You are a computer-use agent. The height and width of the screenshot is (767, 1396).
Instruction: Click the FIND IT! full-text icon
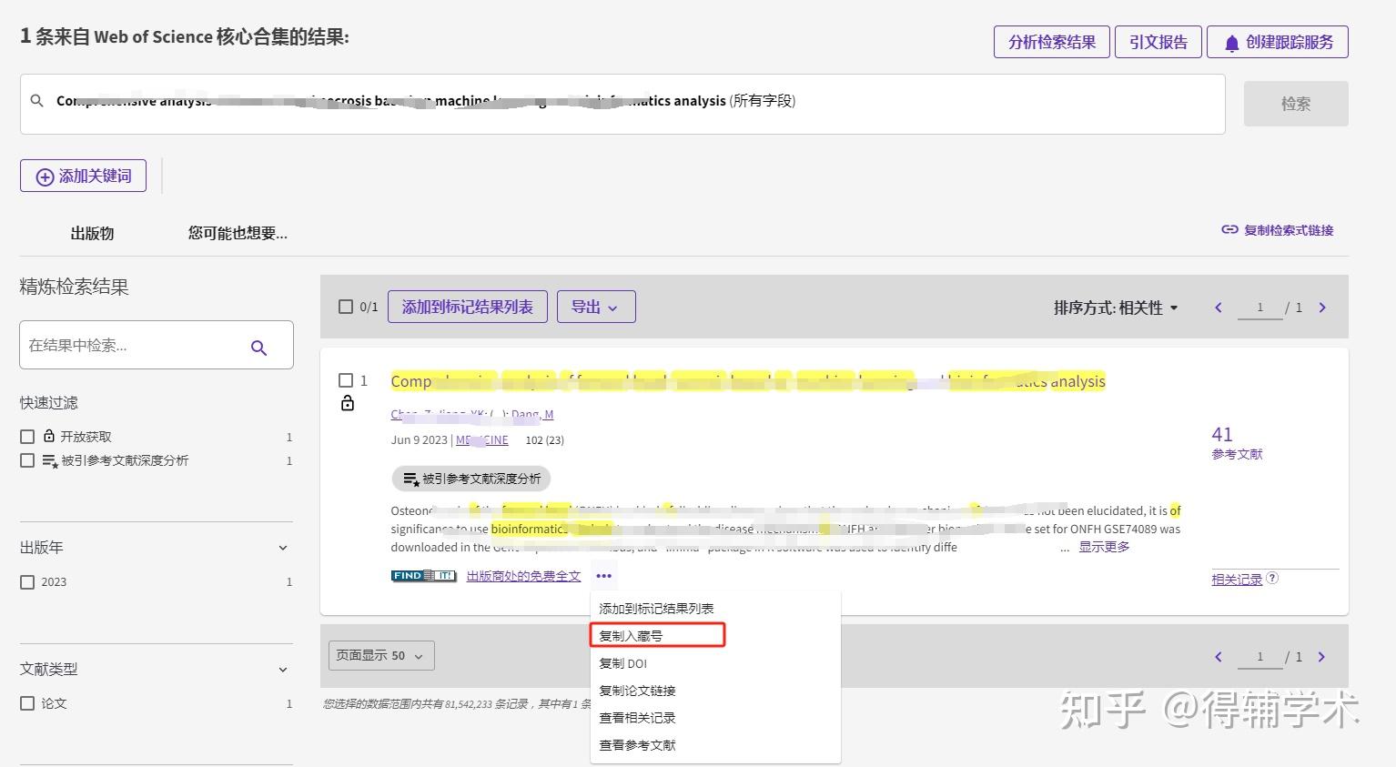pyautogui.click(x=422, y=575)
